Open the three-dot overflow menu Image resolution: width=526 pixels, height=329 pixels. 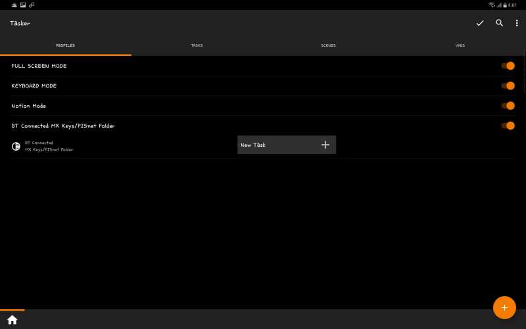pos(517,23)
